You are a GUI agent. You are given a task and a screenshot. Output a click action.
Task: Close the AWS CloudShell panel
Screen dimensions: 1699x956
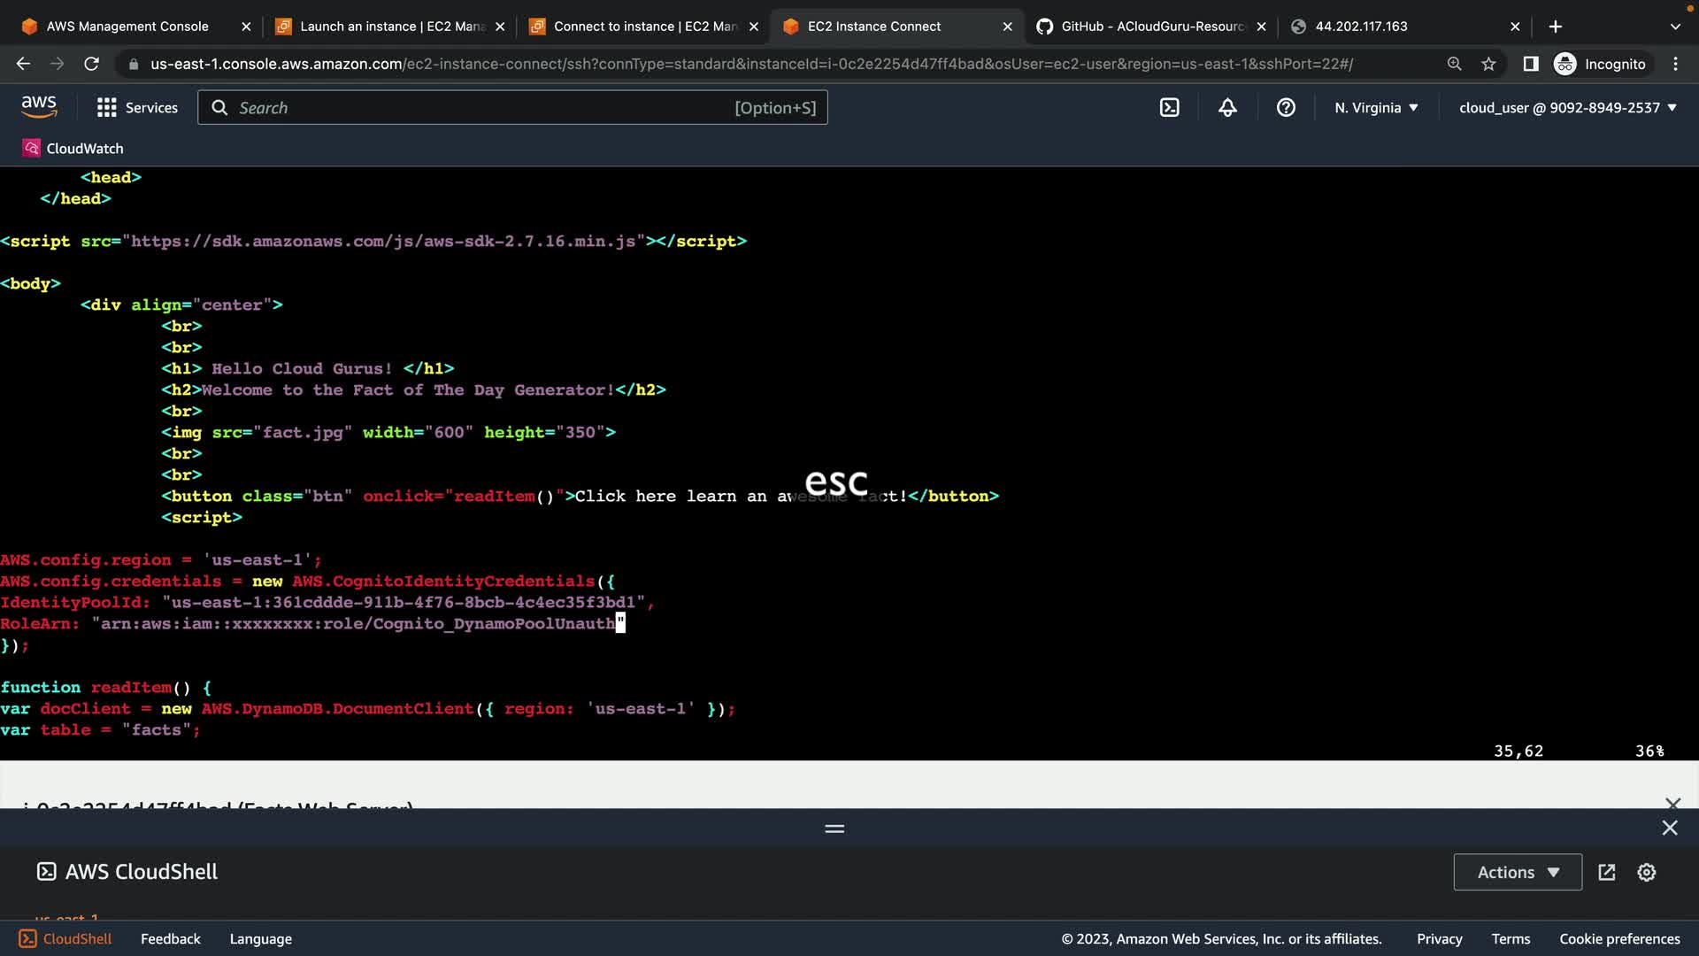(x=1669, y=828)
